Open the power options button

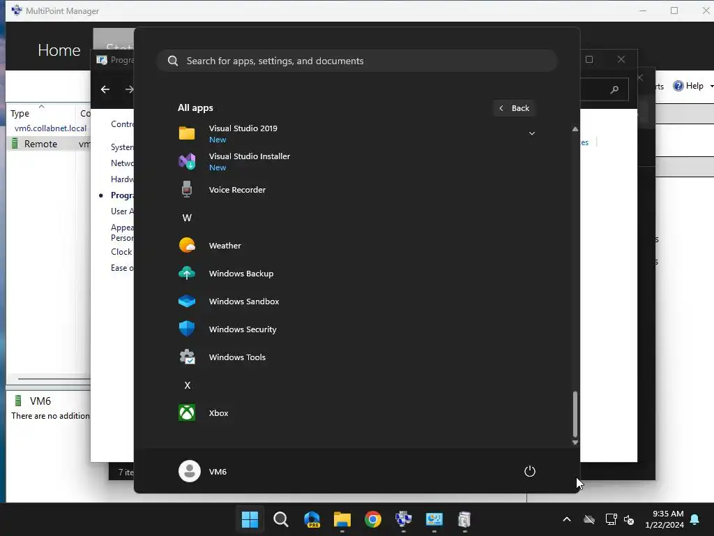[x=530, y=471]
